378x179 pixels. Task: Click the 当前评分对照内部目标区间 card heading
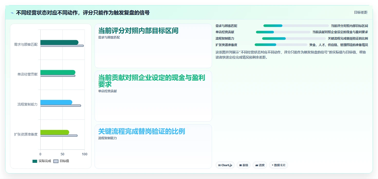point(138,31)
